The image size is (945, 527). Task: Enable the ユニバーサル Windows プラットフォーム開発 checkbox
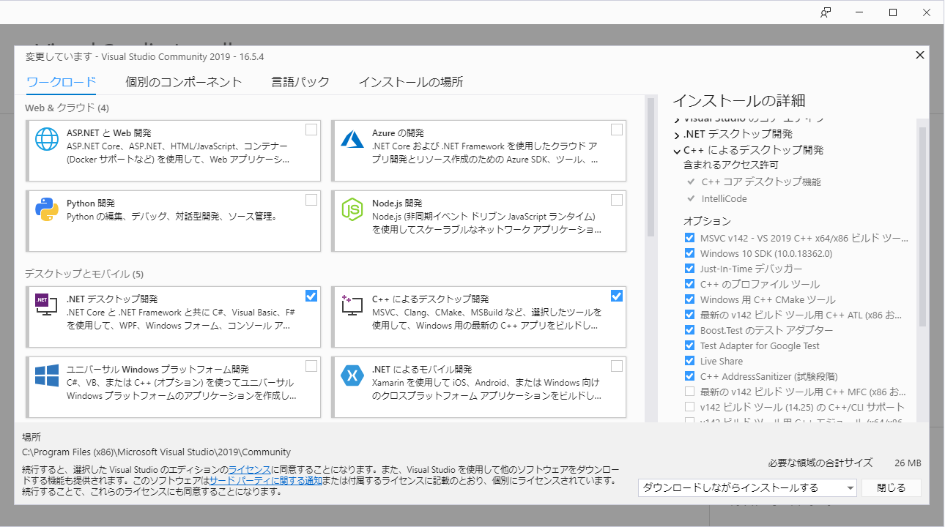pyautogui.click(x=311, y=366)
